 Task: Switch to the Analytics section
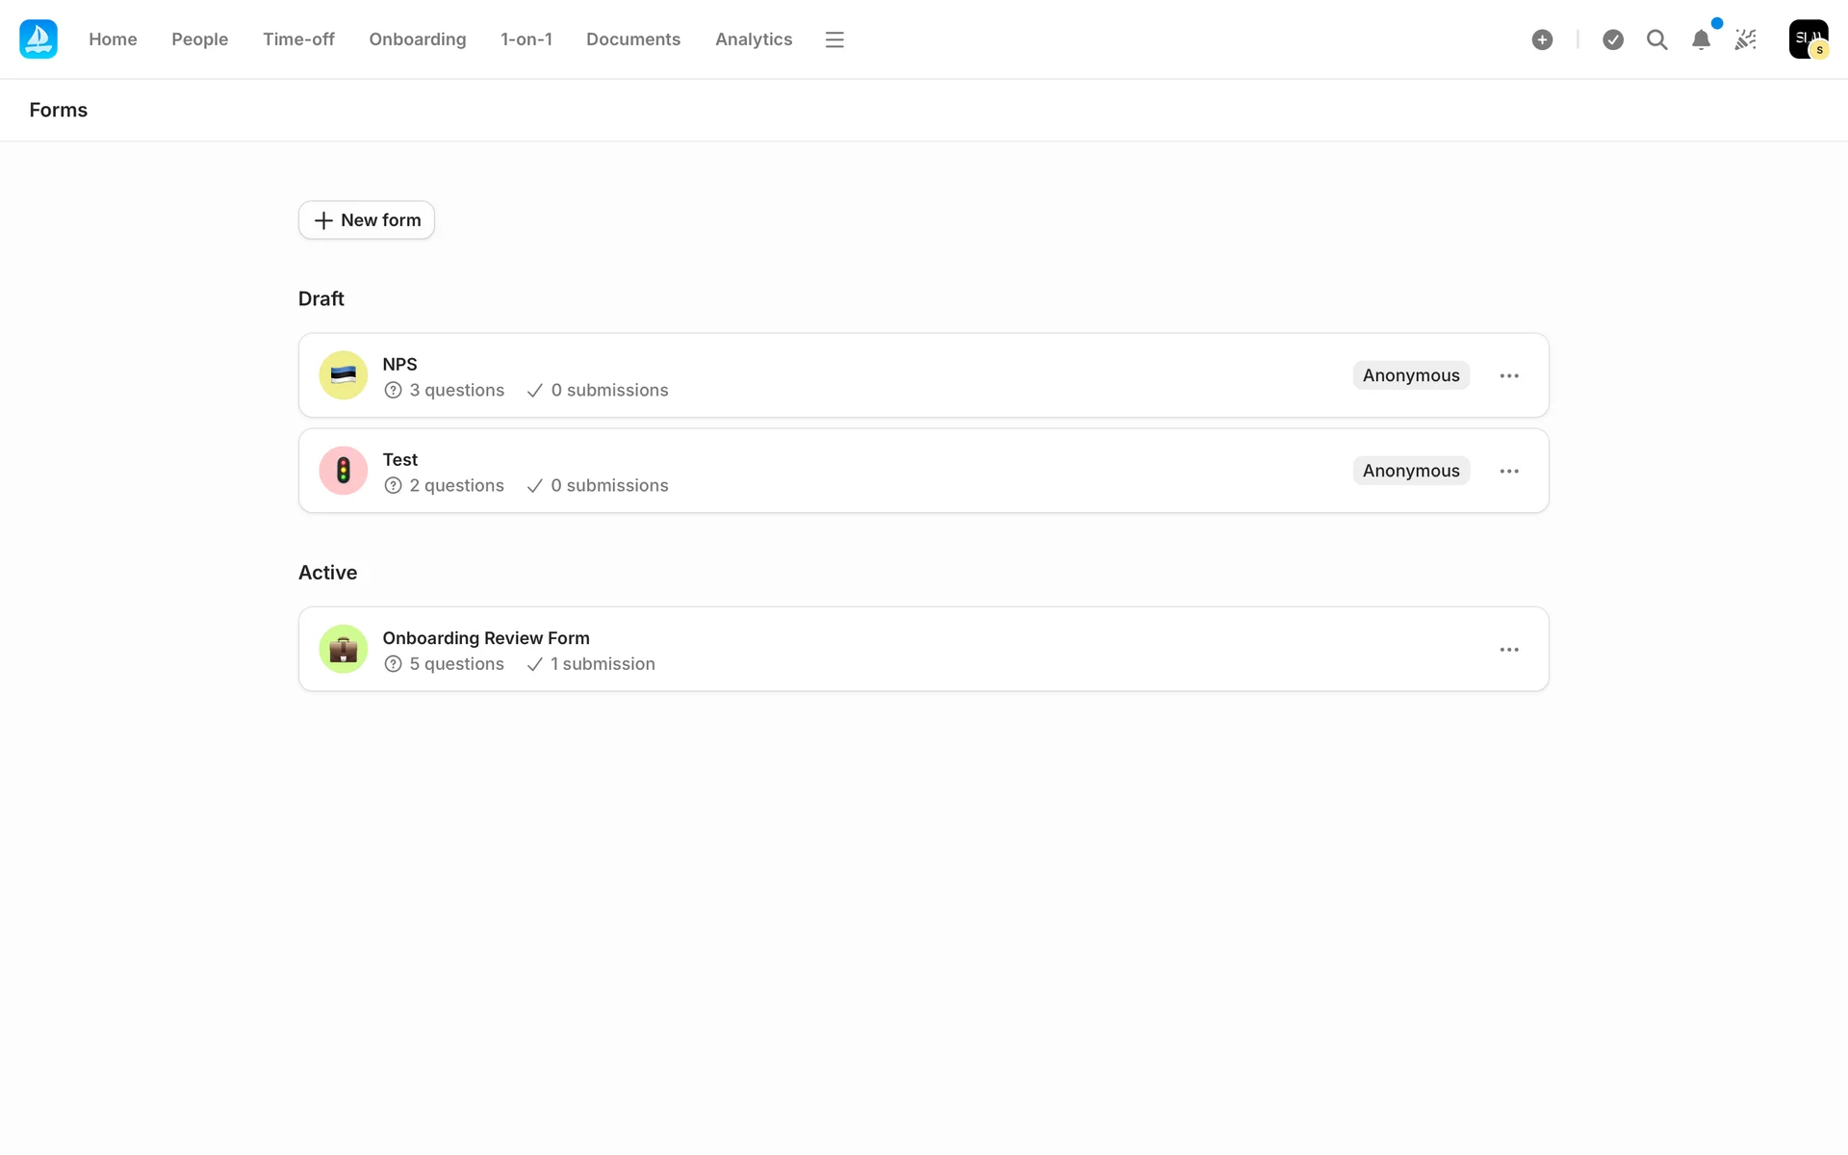(753, 39)
